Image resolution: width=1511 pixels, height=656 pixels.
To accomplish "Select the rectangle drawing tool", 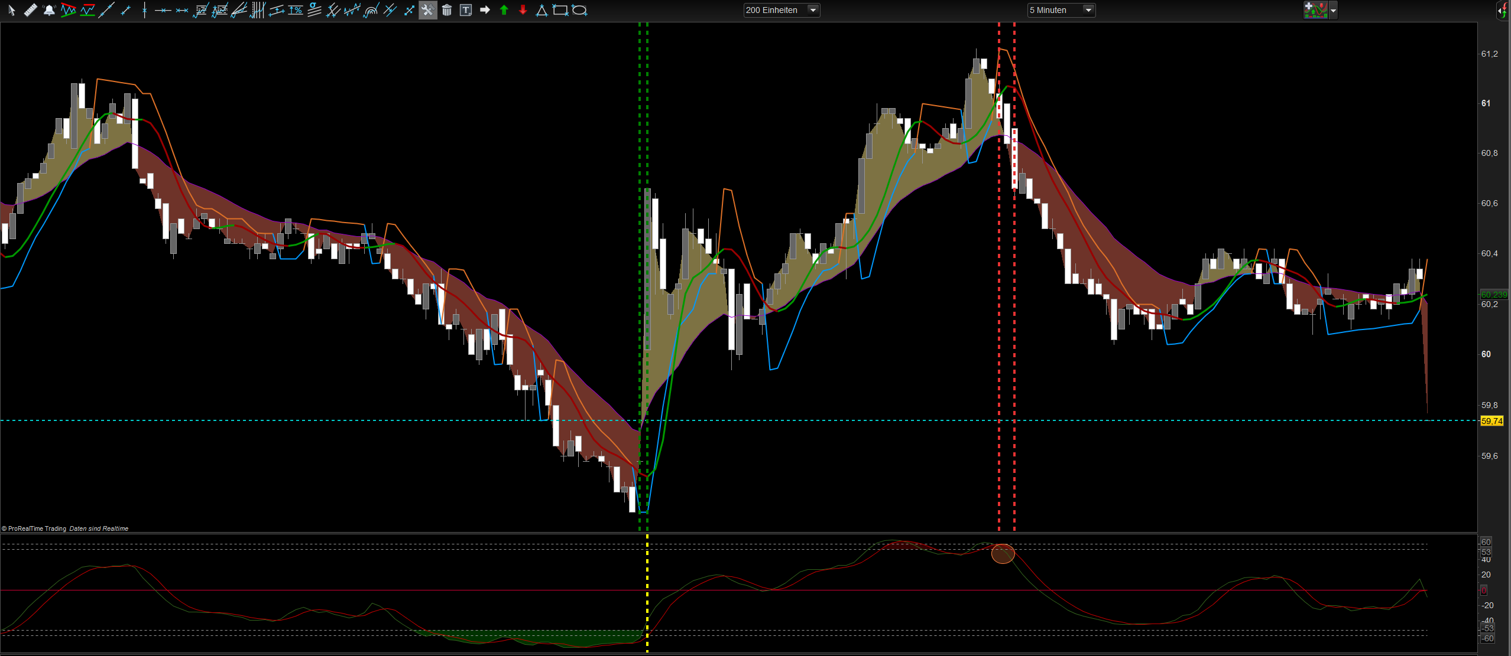I will coord(560,10).
